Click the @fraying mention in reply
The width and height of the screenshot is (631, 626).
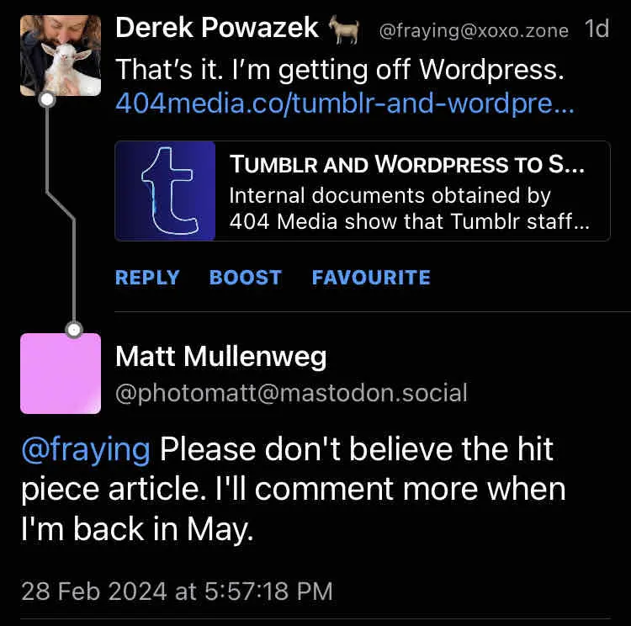(86, 449)
